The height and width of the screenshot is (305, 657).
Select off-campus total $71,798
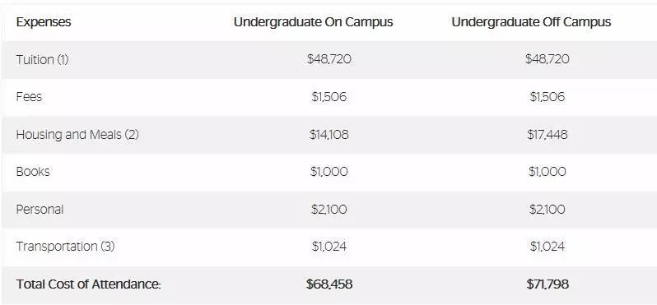(547, 284)
